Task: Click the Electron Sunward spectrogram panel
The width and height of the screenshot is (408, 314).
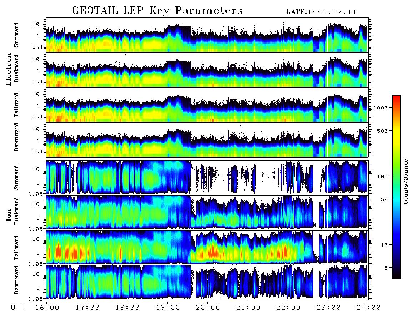Action: point(207,35)
